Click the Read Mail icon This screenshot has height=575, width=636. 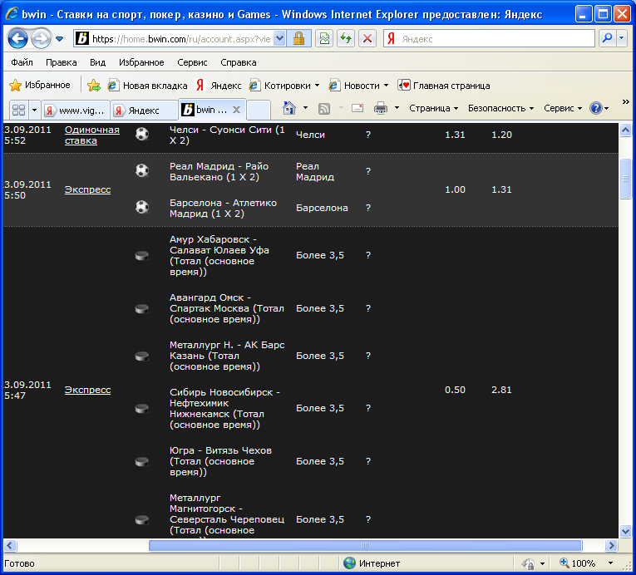coord(357,108)
